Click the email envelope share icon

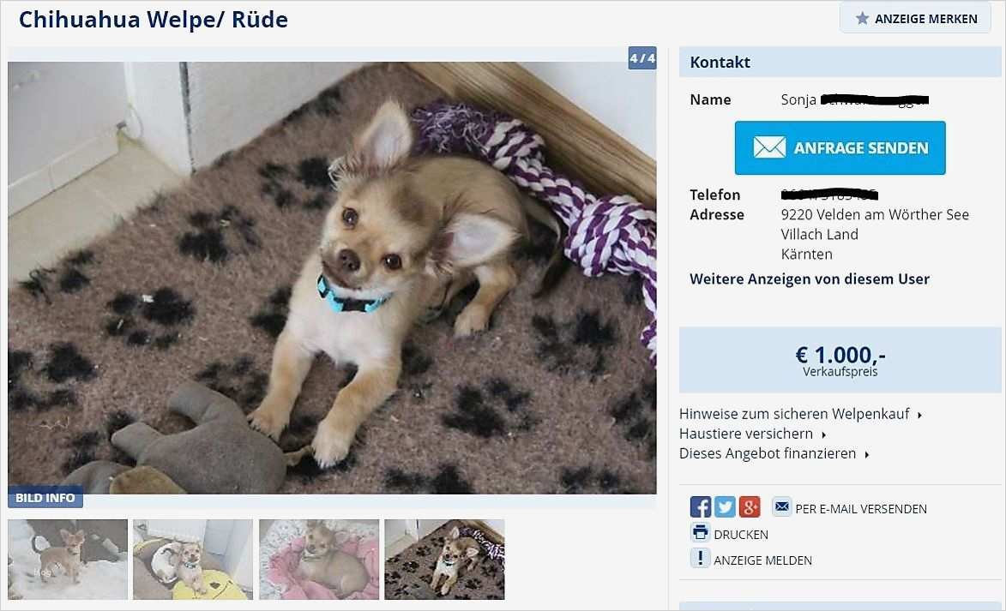click(781, 506)
